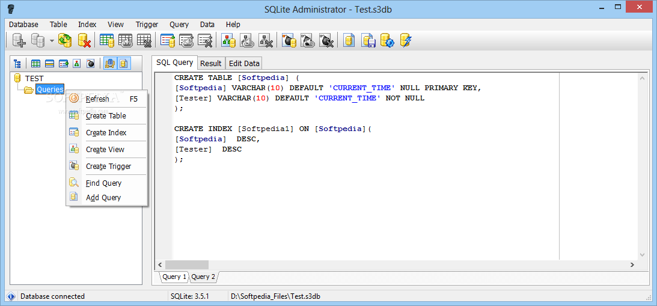Click the Create Table toolbar icon
This screenshot has width=657, height=306.
[107, 40]
